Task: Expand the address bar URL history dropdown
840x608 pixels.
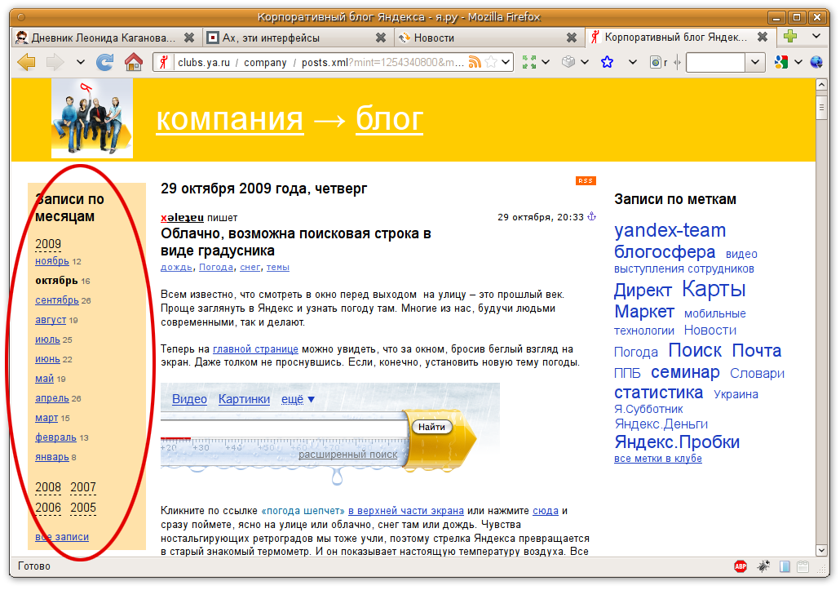Action: tap(505, 62)
